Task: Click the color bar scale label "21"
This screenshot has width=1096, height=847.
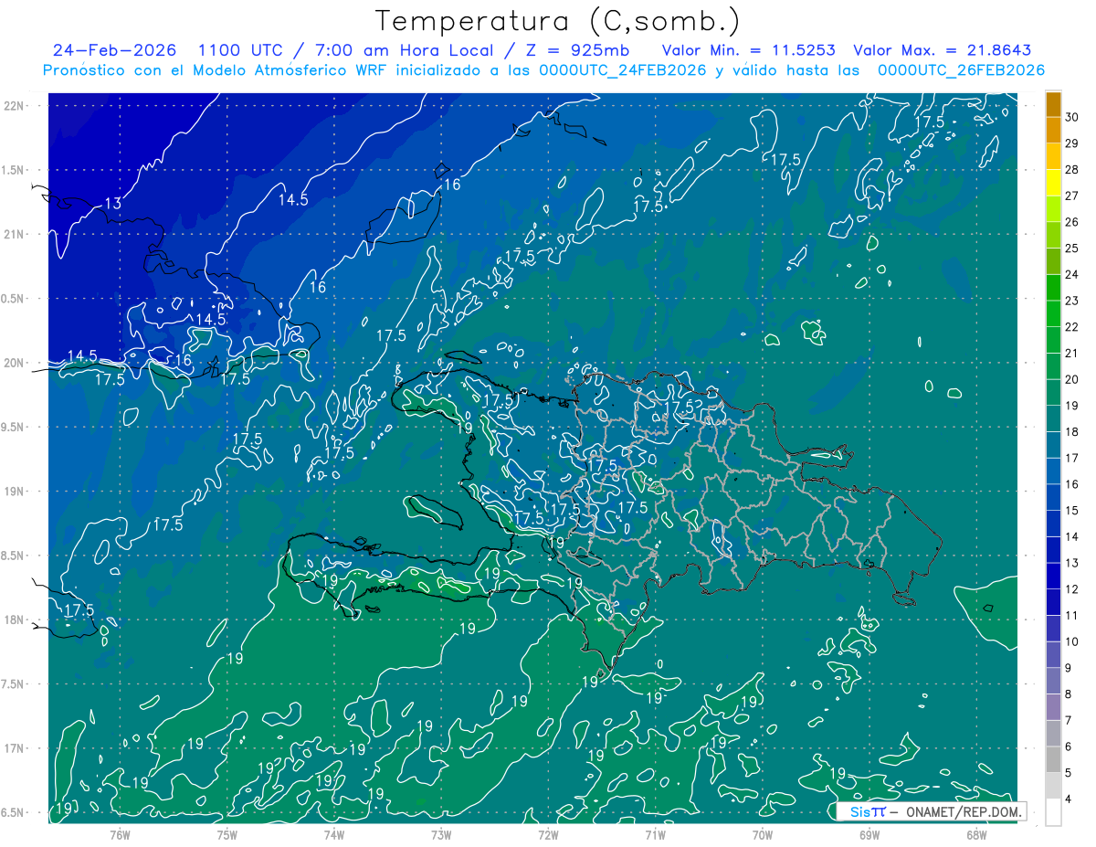Action: (x=1071, y=354)
